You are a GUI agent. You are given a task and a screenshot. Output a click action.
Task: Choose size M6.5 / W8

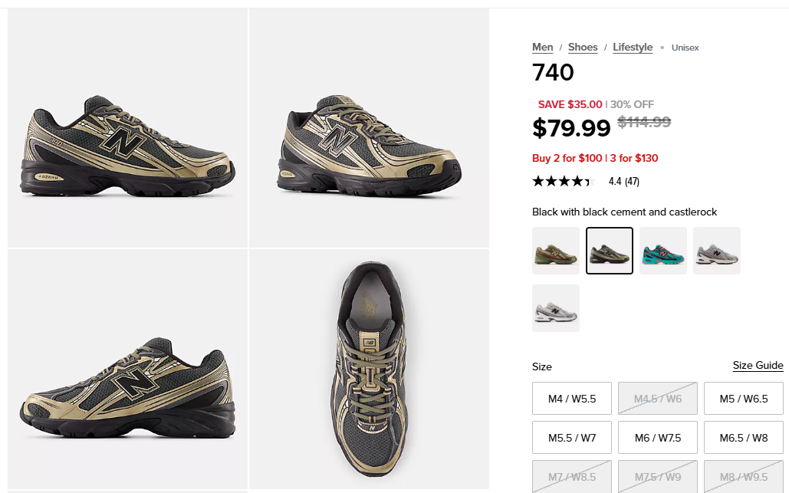(x=744, y=438)
